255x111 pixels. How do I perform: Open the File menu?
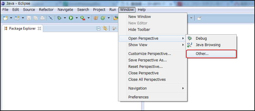[x=5, y=10]
